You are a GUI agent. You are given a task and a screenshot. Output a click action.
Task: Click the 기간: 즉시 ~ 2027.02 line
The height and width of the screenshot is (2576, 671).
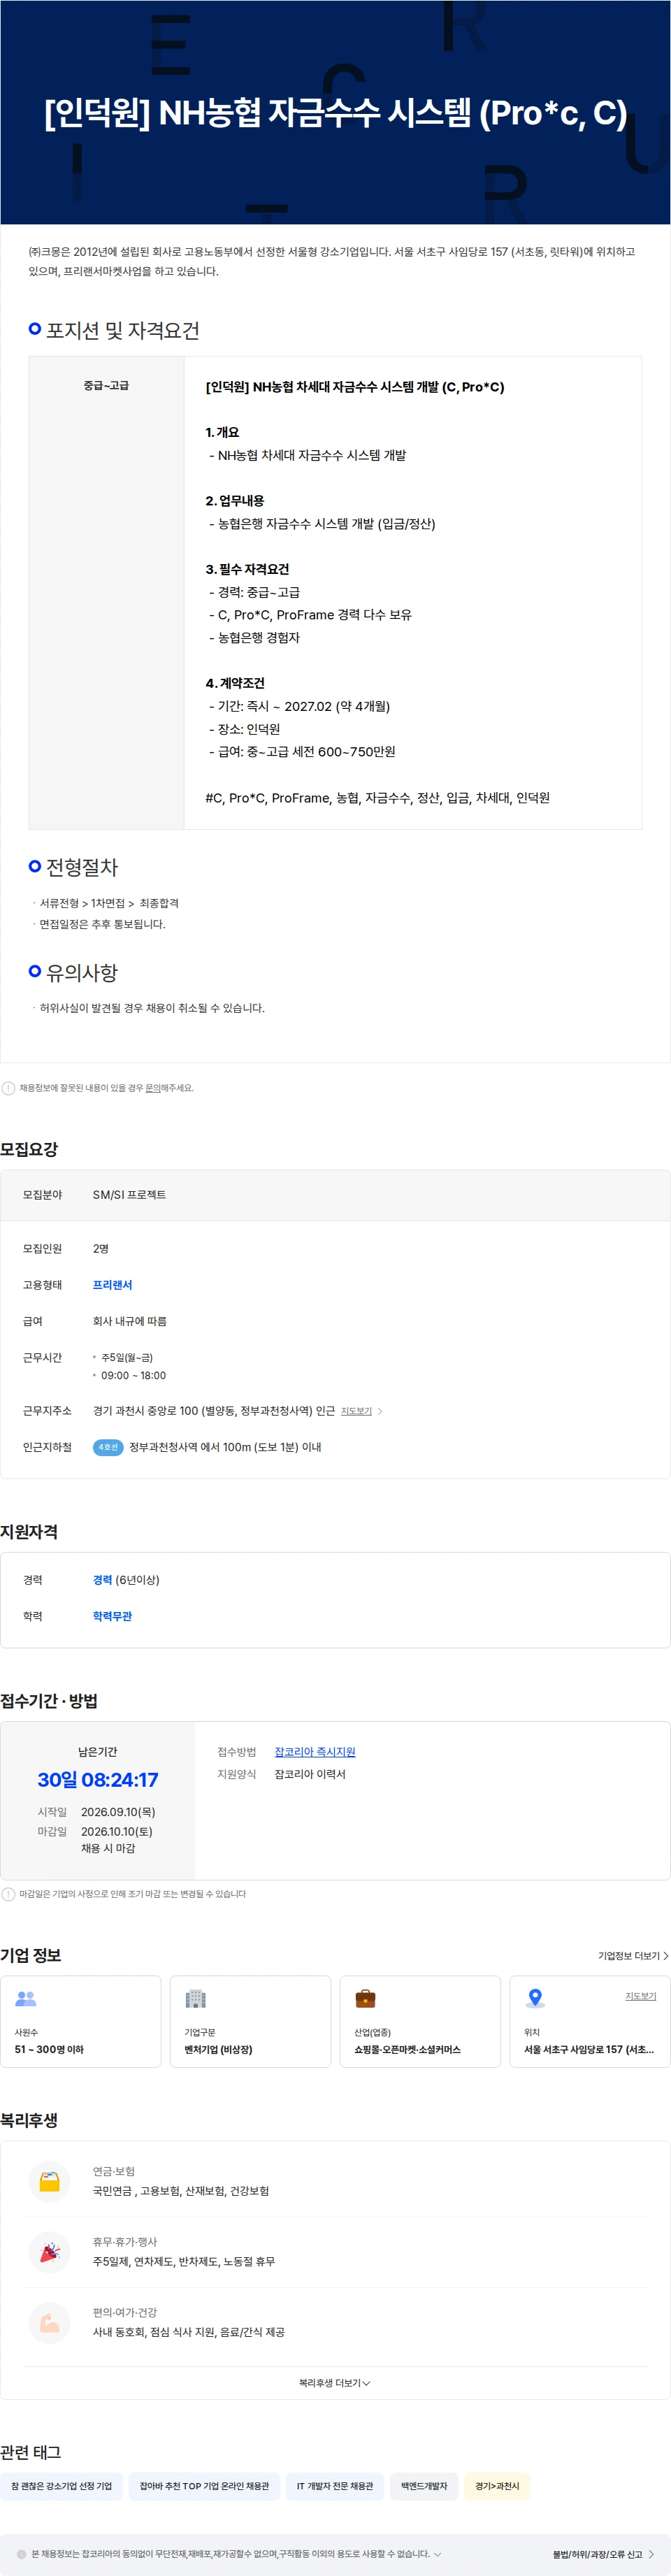tap(299, 706)
